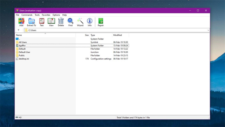
Task: Click the Extract To toolbar icon
Action: 31,21
